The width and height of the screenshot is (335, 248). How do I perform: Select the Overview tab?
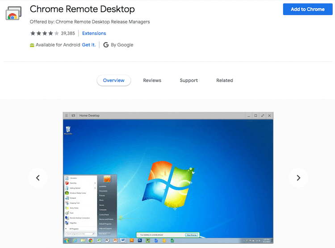[113, 80]
